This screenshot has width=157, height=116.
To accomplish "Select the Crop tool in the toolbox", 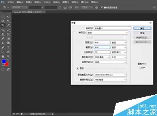I will pyautogui.click(x=3, y=25).
